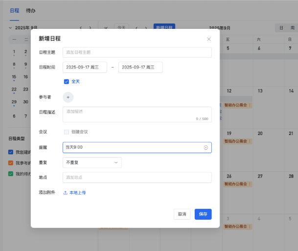The image size is (298, 251).
Task: Click the plus icon to add 参与者
Action: [68, 97]
